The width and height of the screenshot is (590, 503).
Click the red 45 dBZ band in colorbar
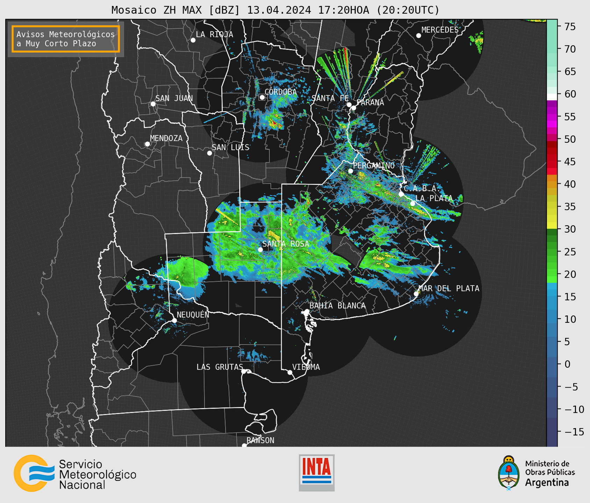click(x=552, y=162)
